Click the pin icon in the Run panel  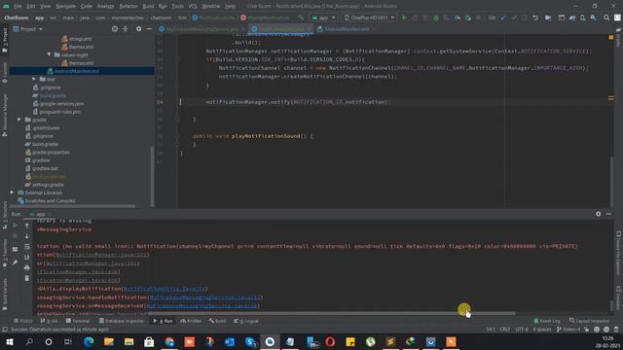coord(16,262)
